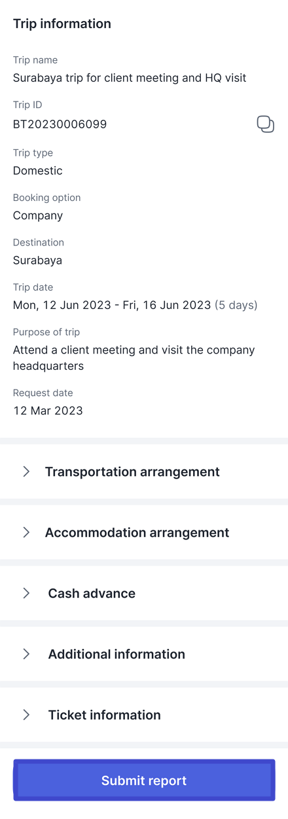288x819 pixels.
Task: Select the Trip ID value BT20230006099
Action: (x=60, y=124)
